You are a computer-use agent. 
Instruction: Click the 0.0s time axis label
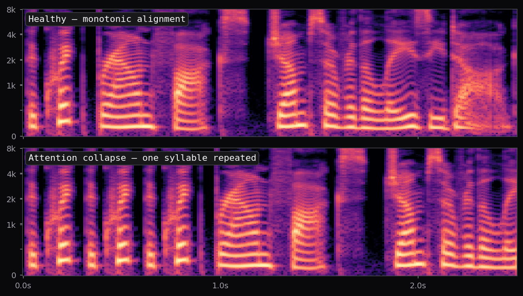pos(23,285)
